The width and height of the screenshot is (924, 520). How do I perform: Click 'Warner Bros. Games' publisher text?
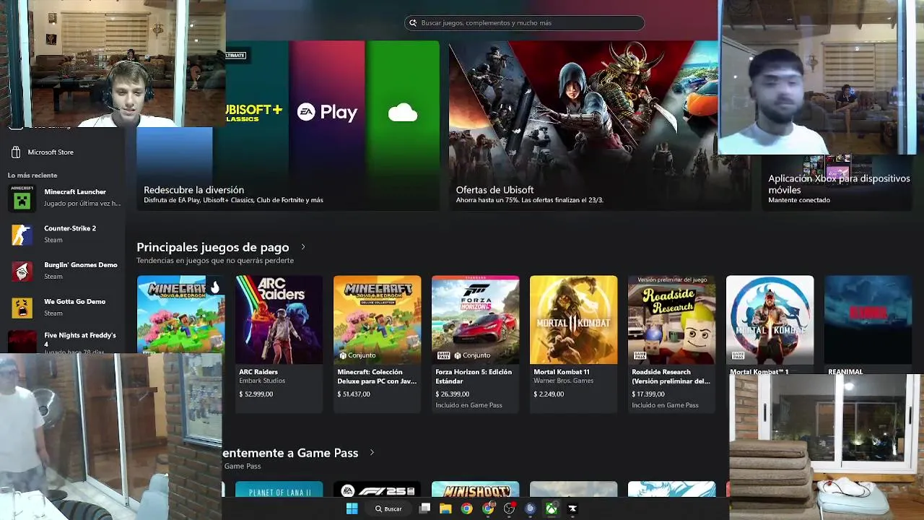(x=563, y=381)
